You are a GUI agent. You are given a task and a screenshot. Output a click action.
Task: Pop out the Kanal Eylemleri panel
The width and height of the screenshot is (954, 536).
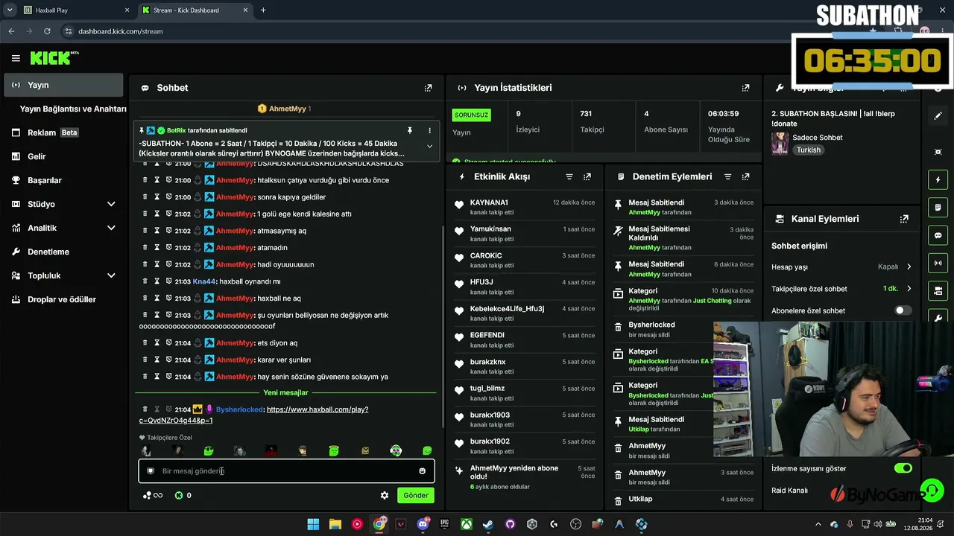click(904, 219)
